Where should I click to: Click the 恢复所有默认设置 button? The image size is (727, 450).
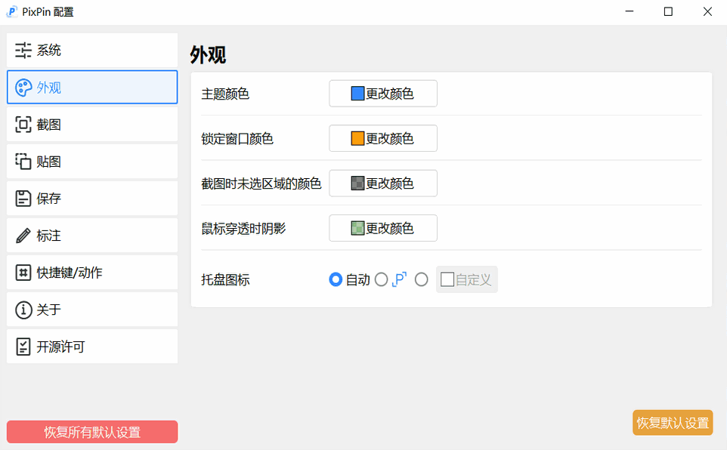(x=91, y=432)
